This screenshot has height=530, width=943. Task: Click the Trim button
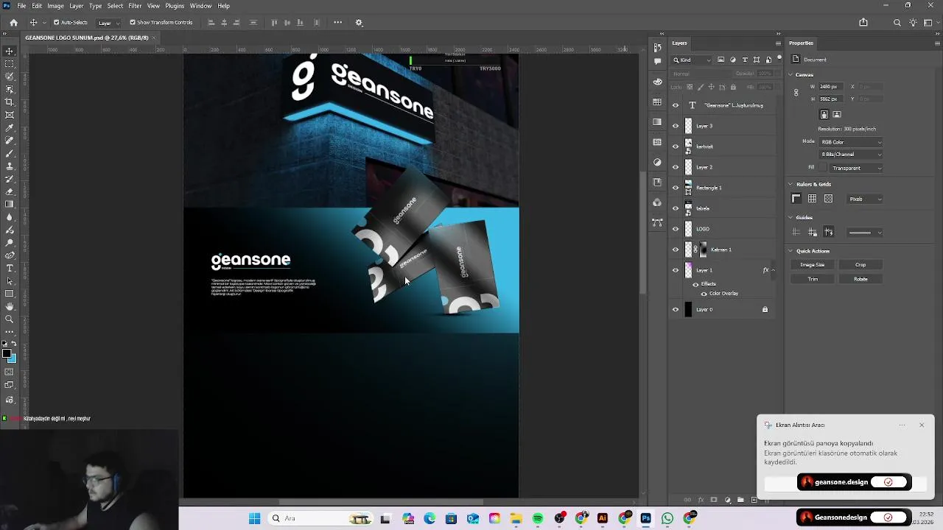(813, 279)
